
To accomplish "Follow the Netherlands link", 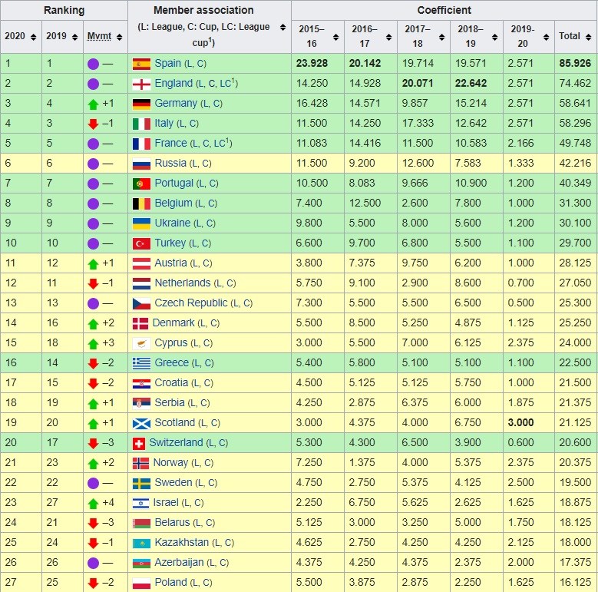I will click(182, 283).
